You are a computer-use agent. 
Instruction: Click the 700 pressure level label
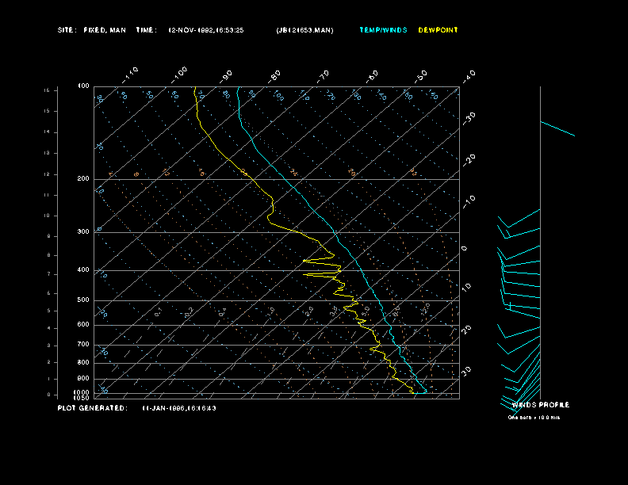click(x=83, y=345)
